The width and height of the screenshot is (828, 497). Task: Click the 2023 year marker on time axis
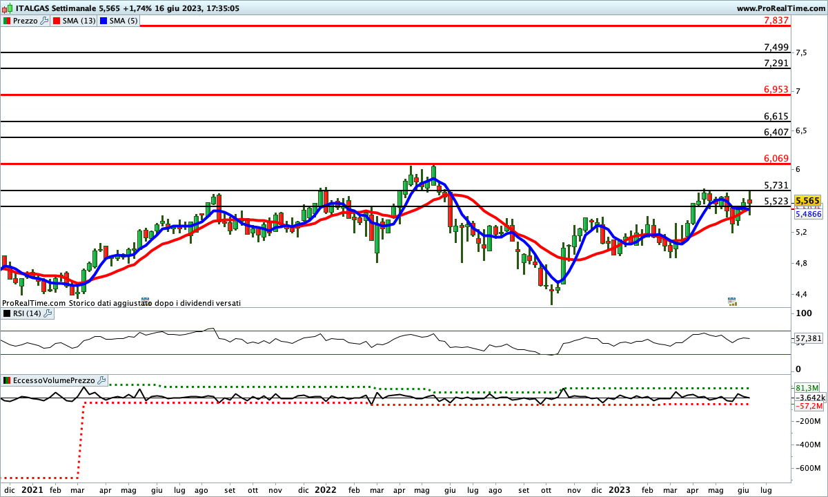619,490
